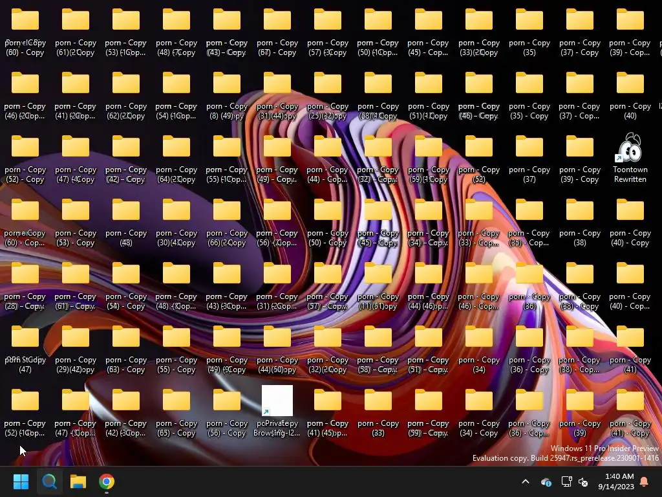Select the "porn - Copy (44) - Cop..." folder

[328, 158]
